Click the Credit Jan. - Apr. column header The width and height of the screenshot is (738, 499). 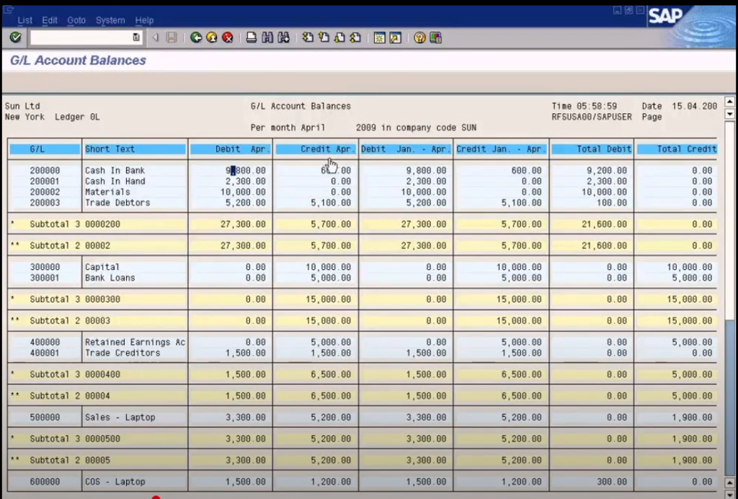[x=502, y=149]
